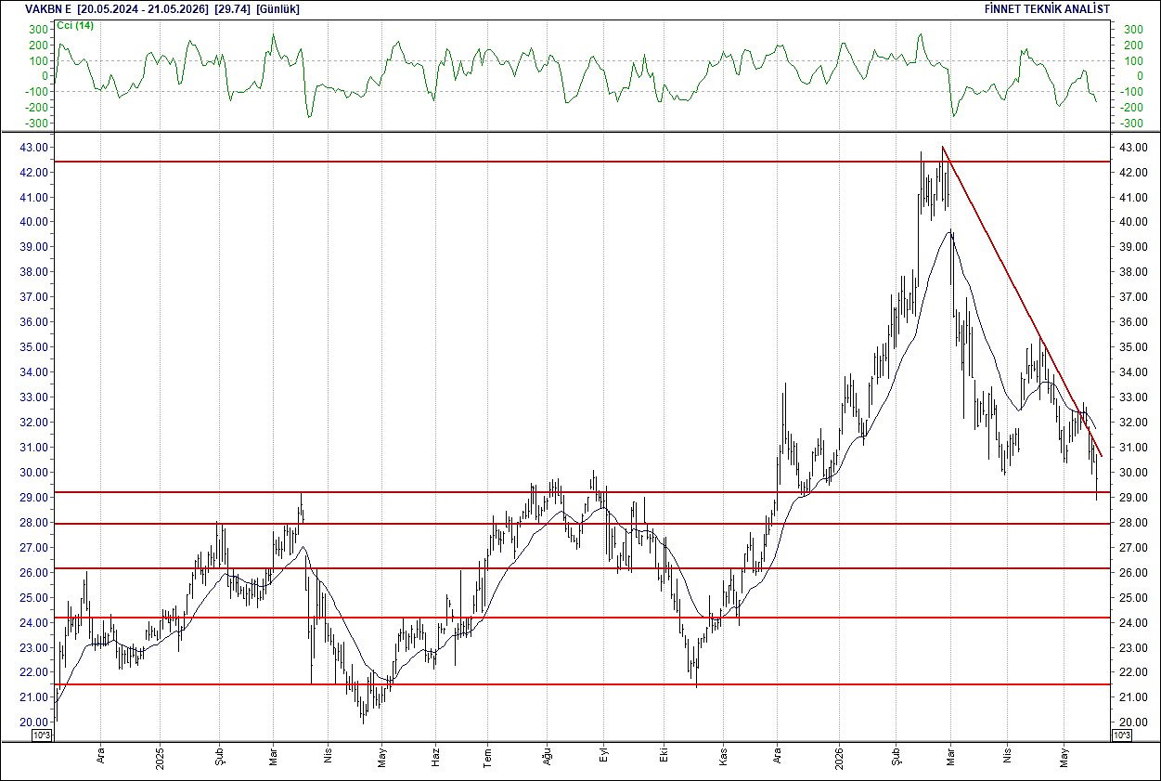Screen dimensions: 1161x781
Task: Click 40.00 on the left price axis
Action: (33, 223)
